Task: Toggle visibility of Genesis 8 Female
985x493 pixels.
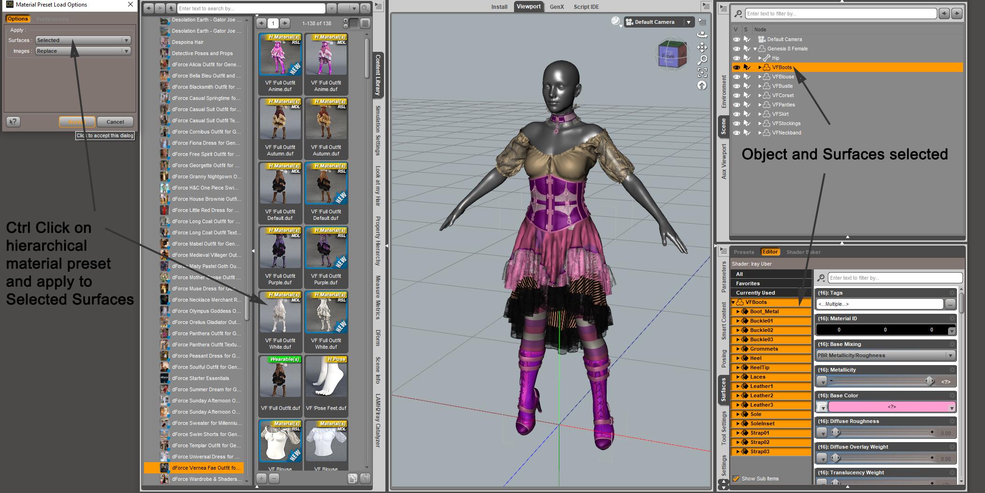Action: coord(737,49)
